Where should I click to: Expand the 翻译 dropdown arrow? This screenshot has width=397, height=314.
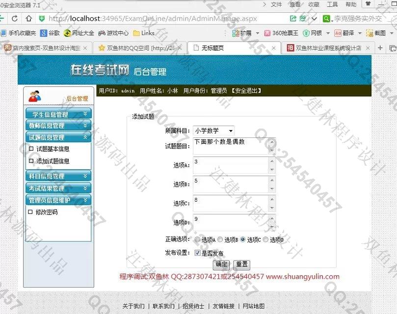360,33
